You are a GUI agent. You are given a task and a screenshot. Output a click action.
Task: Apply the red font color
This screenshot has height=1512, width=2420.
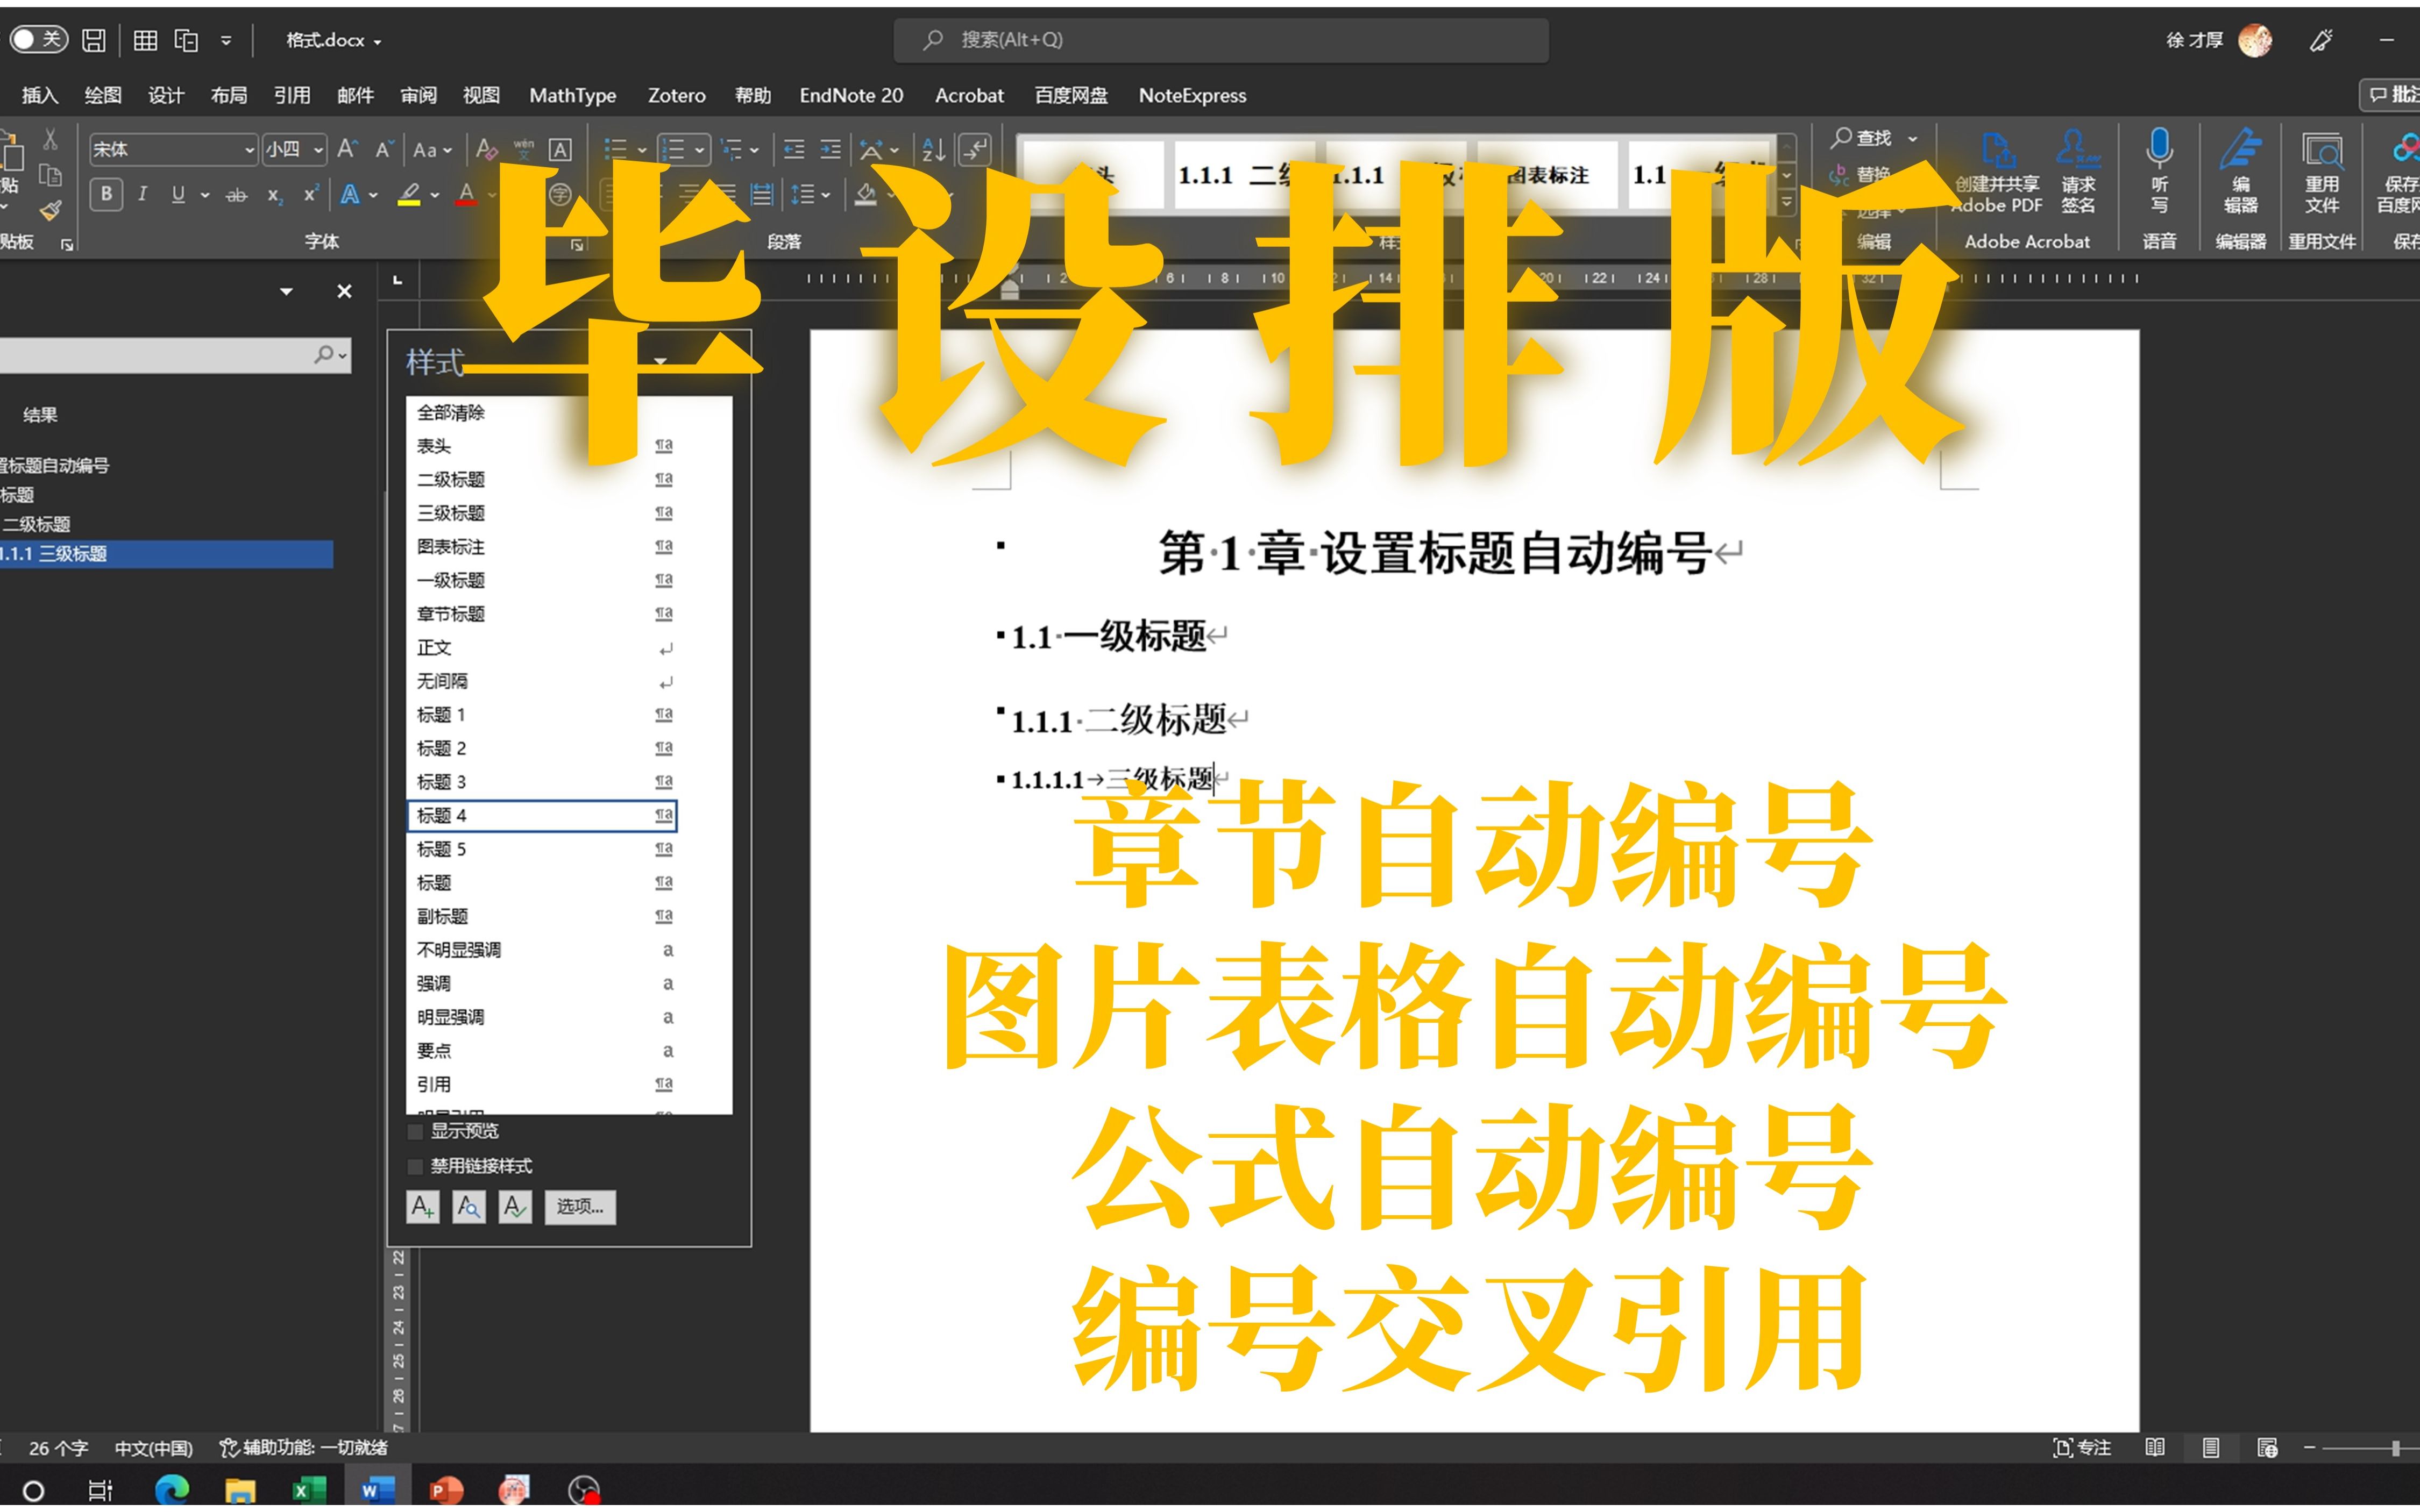(466, 194)
